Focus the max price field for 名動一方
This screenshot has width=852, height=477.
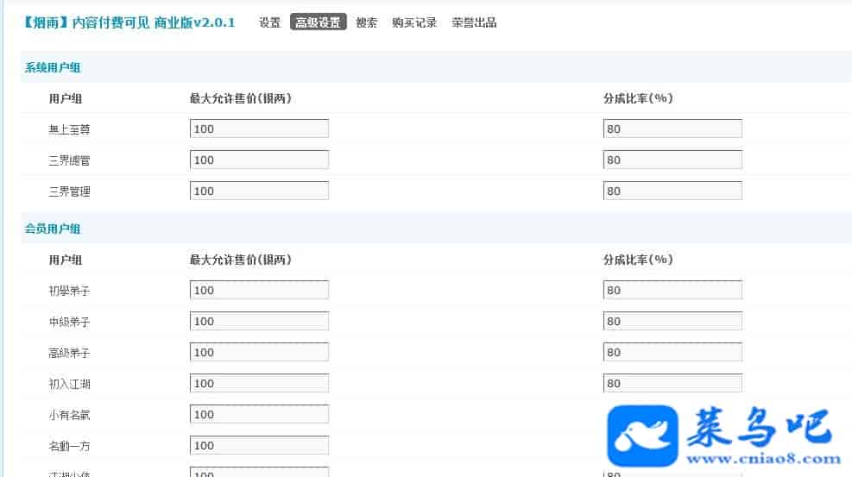(259, 446)
